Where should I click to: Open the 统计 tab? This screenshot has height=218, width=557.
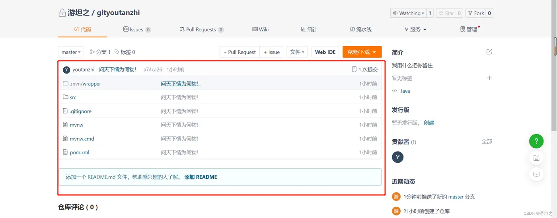pyautogui.click(x=309, y=29)
